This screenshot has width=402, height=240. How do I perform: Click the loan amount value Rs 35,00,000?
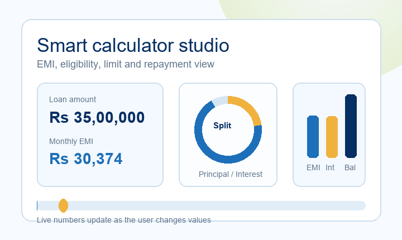click(x=97, y=117)
